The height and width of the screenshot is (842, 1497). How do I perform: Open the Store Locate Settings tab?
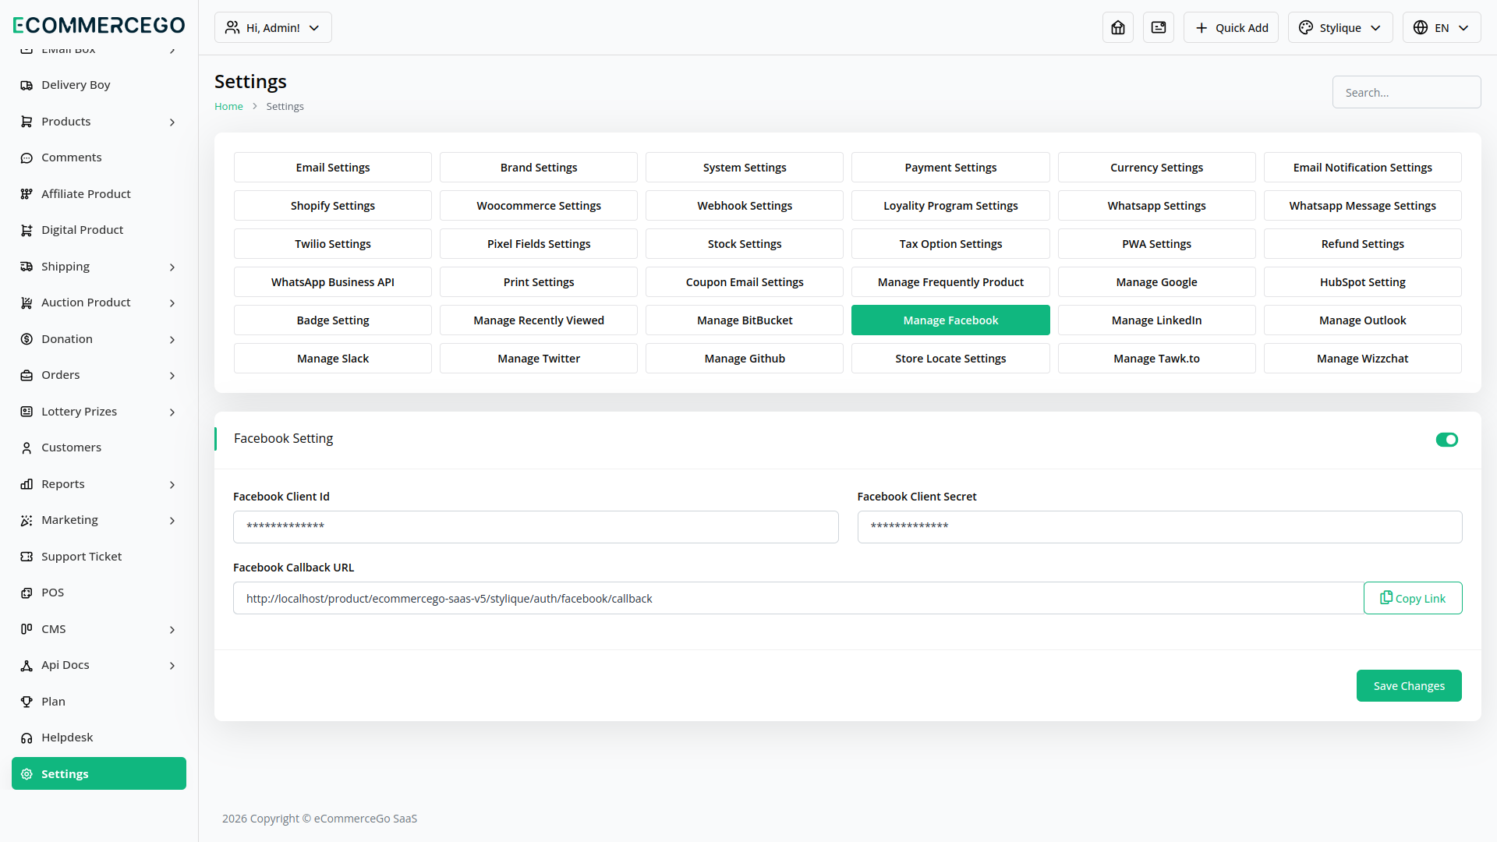[950, 358]
